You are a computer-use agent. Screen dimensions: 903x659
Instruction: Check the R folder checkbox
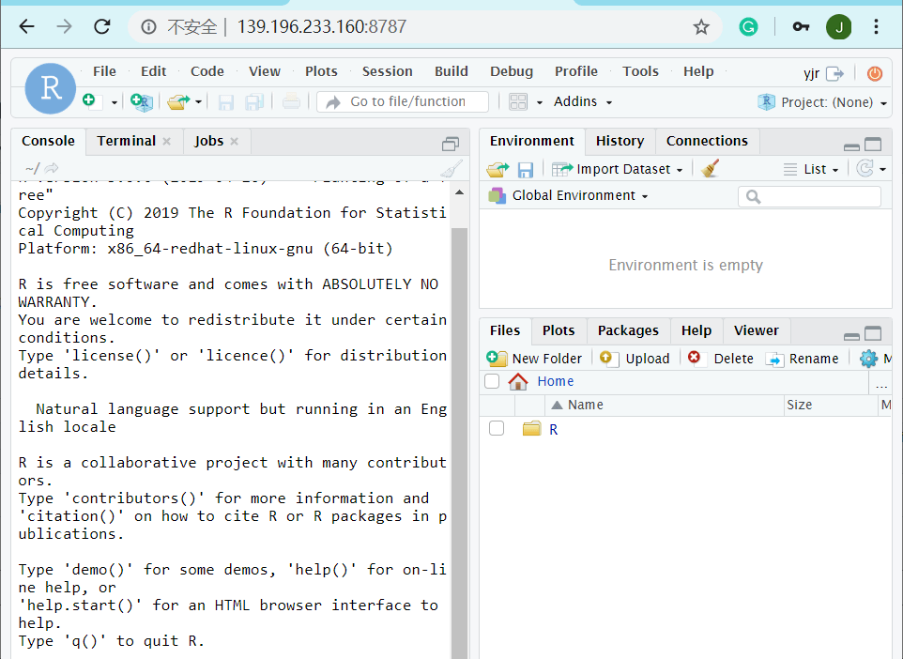coord(497,429)
